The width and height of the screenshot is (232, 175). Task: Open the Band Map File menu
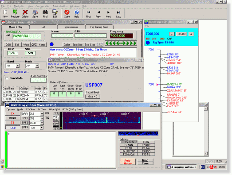pos(147,26)
